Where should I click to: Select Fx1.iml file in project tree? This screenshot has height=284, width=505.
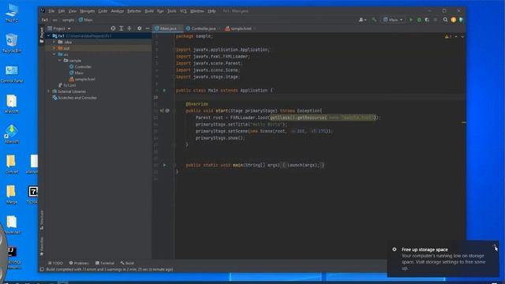67,85
